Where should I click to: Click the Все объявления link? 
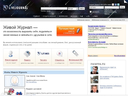pos(120,56)
